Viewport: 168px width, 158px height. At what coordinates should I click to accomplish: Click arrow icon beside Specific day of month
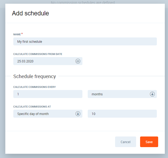(78, 114)
